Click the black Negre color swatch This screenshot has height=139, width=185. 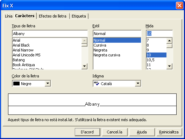pyautogui.click(x=16, y=83)
